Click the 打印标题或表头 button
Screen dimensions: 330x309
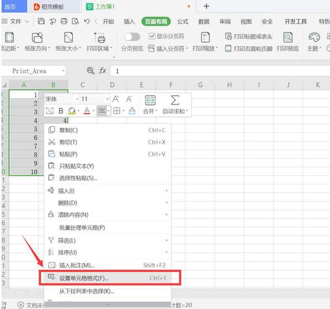[249, 36]
